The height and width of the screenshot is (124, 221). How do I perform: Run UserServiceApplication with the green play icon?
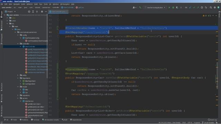[169, 8]
